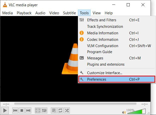Open Preferences from Tools menu

pos(117,79)
